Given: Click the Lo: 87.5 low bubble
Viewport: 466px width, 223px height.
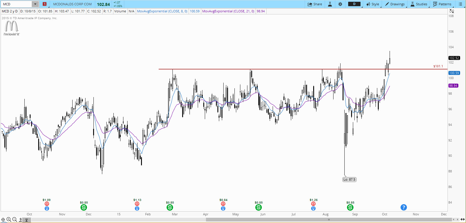Looking at the screenshot, I should pyautogui.click(x=349, y=179).
